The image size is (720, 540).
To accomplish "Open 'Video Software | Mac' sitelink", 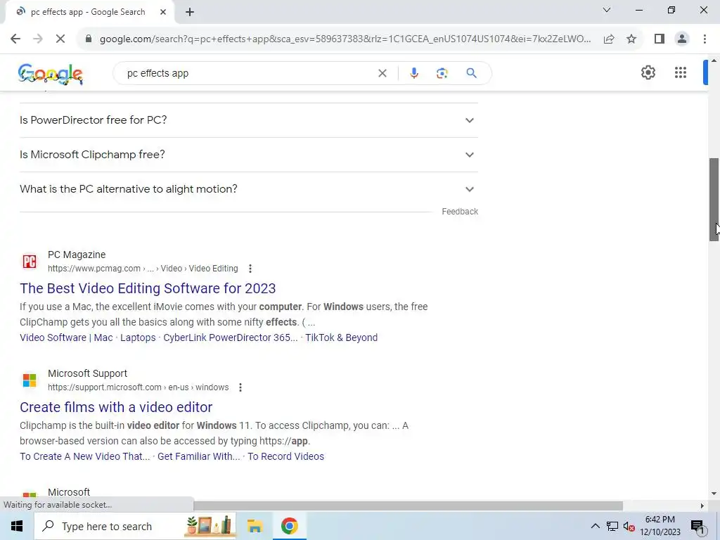I will pyautogui.click(x=66, y=337).
